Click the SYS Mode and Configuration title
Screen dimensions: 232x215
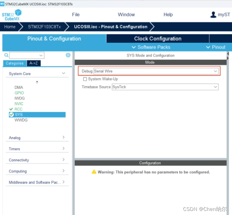pyautogui.click(x=150, y=55)
